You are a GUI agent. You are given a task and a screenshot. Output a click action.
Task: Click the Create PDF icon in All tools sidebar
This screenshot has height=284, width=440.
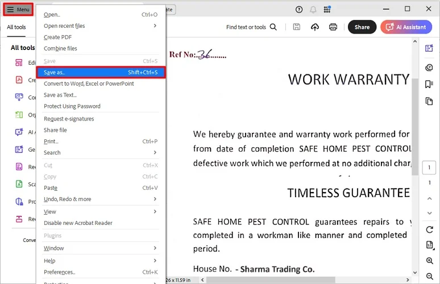[x=19, y=80]
